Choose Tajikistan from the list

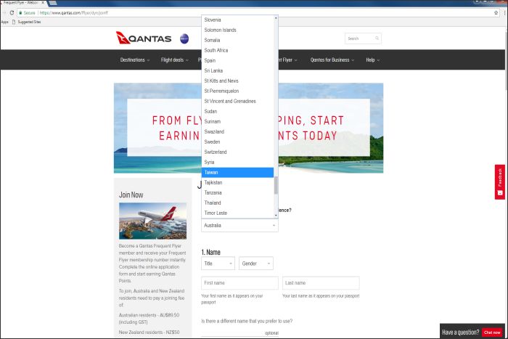click(x=237, y=182)
